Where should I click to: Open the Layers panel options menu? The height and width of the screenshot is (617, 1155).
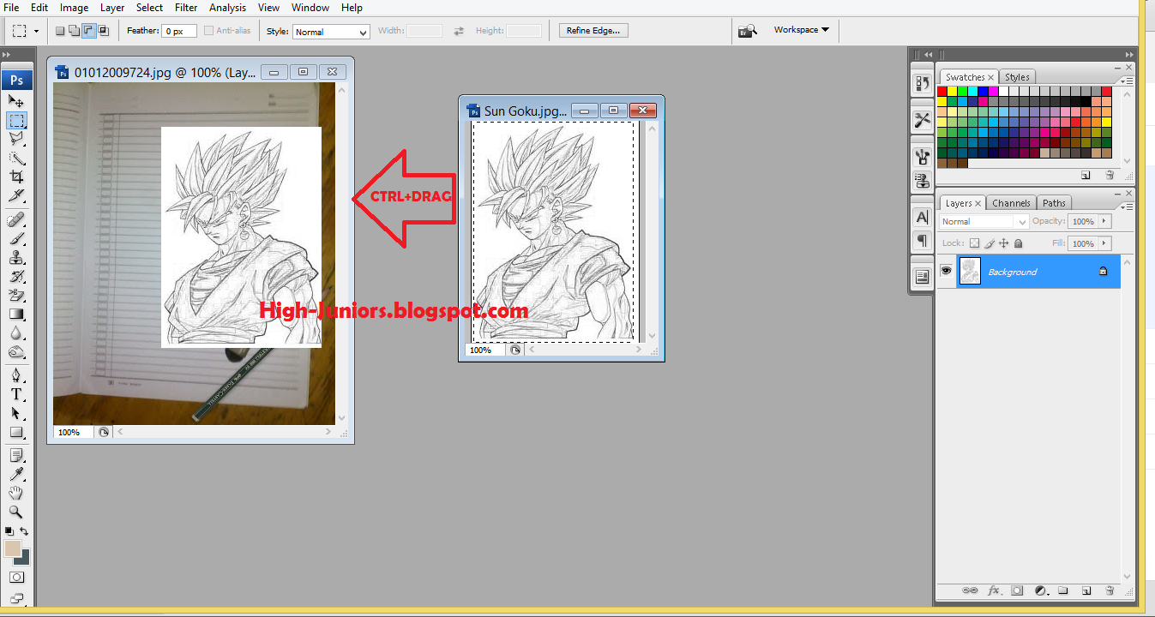coord(1126,207)
